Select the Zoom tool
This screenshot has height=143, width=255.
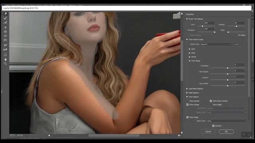[5, 64]
